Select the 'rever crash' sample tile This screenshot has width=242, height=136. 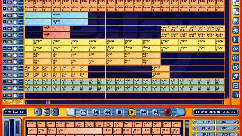(x=79, y=124)
